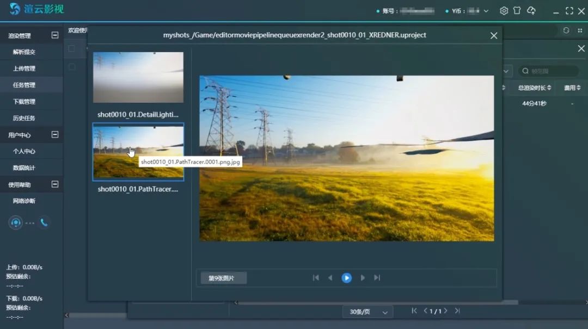Screen dimensions: 588x329
Task: Click the phone contact icon in sidebar
Action: tap(44, 222)
